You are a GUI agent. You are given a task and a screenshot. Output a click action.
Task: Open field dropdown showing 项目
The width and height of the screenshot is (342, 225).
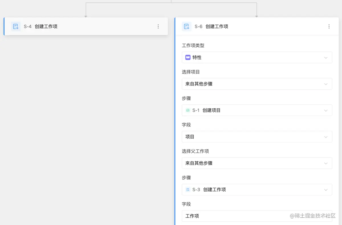(x=257, y=137)
